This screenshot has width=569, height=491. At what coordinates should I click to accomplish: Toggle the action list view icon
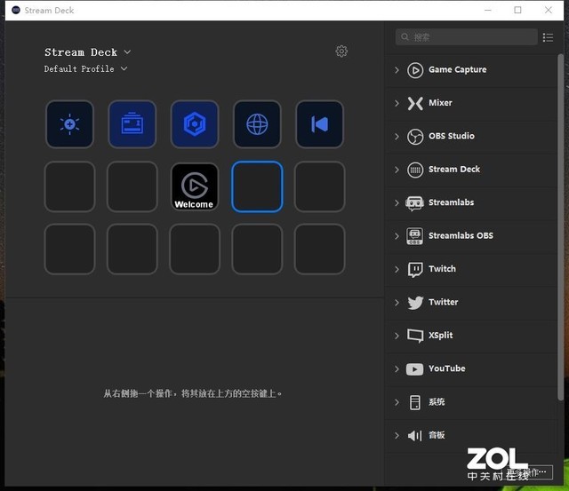point(548,37)
